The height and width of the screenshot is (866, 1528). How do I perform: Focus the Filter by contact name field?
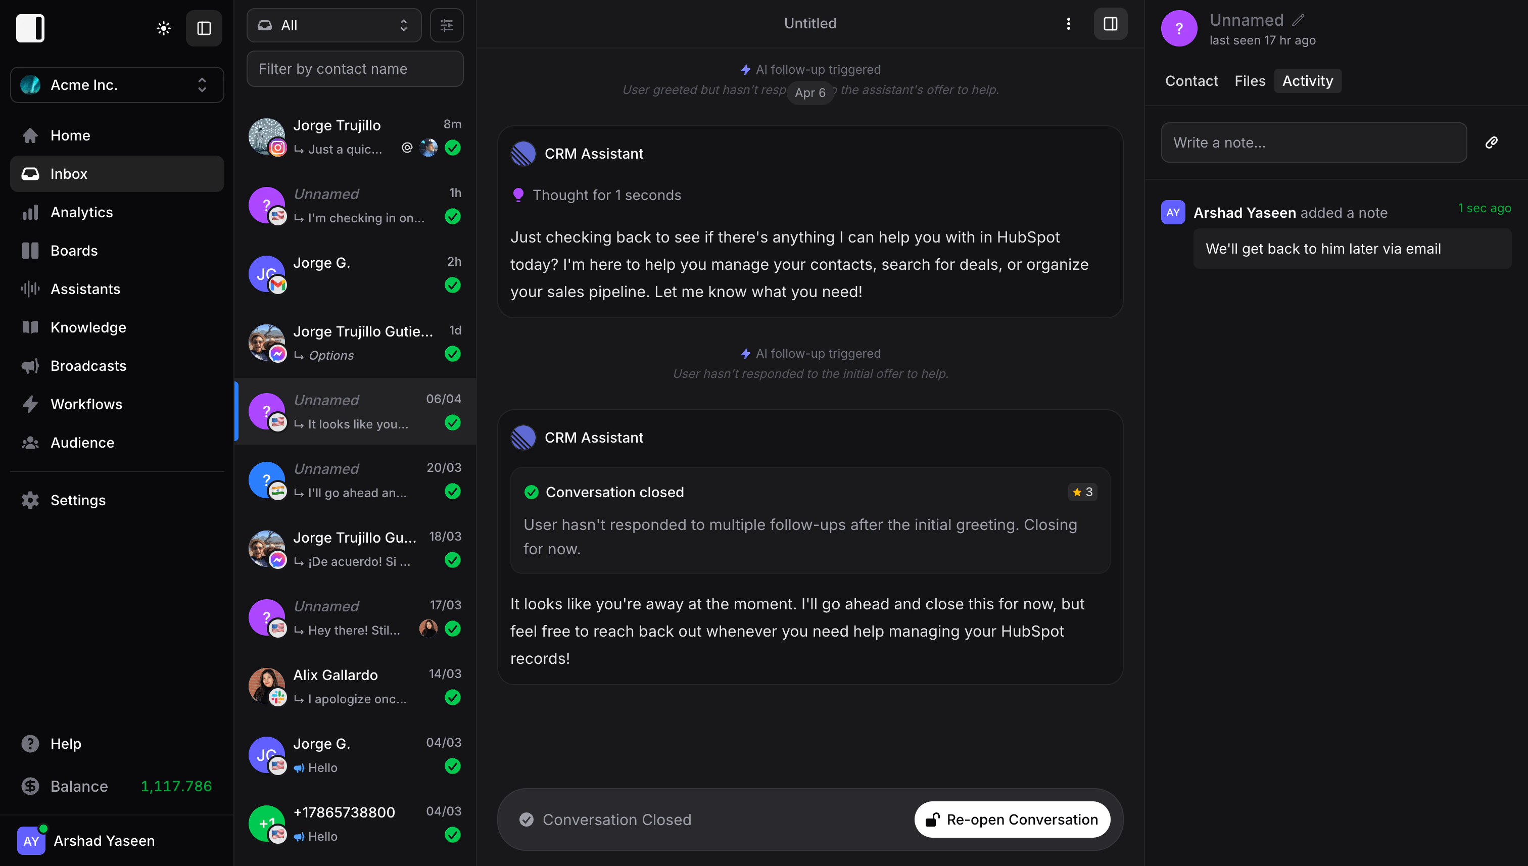coord(355,68)
